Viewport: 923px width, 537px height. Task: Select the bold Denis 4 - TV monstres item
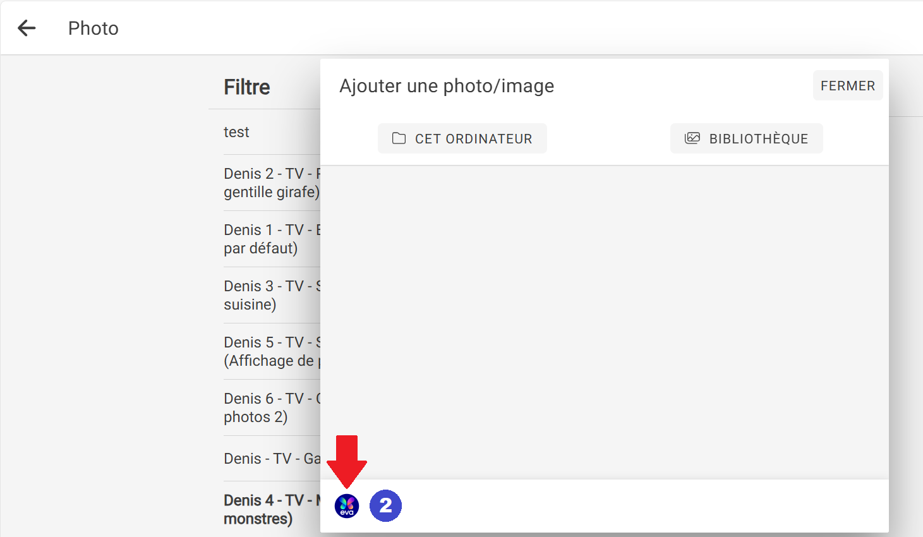[x=272, y=509]
